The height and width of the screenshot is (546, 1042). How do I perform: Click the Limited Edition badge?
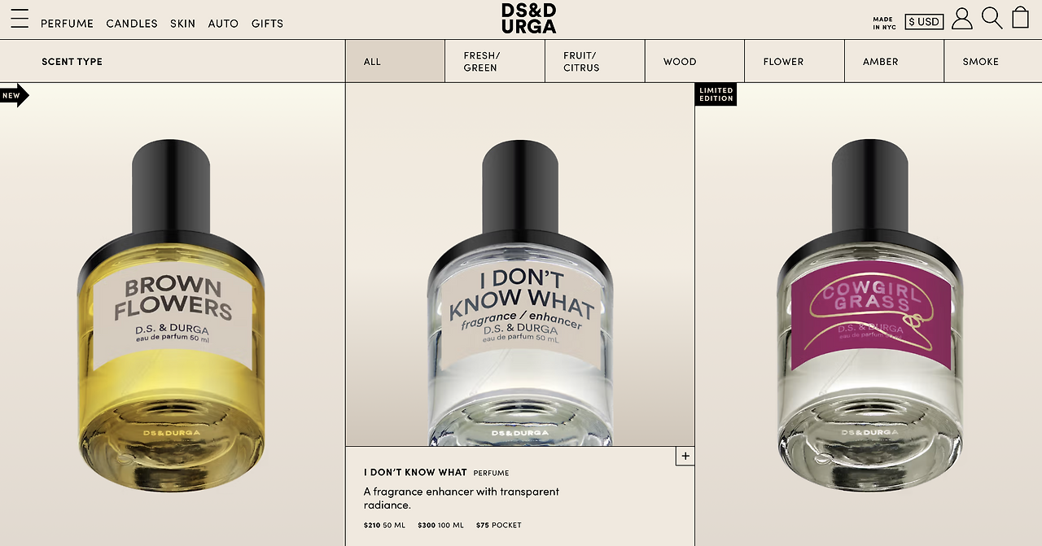[716, 94]
